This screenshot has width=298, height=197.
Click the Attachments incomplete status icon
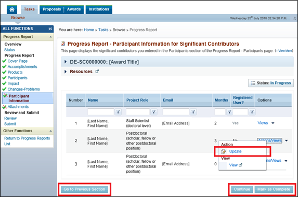pos(4,107)
